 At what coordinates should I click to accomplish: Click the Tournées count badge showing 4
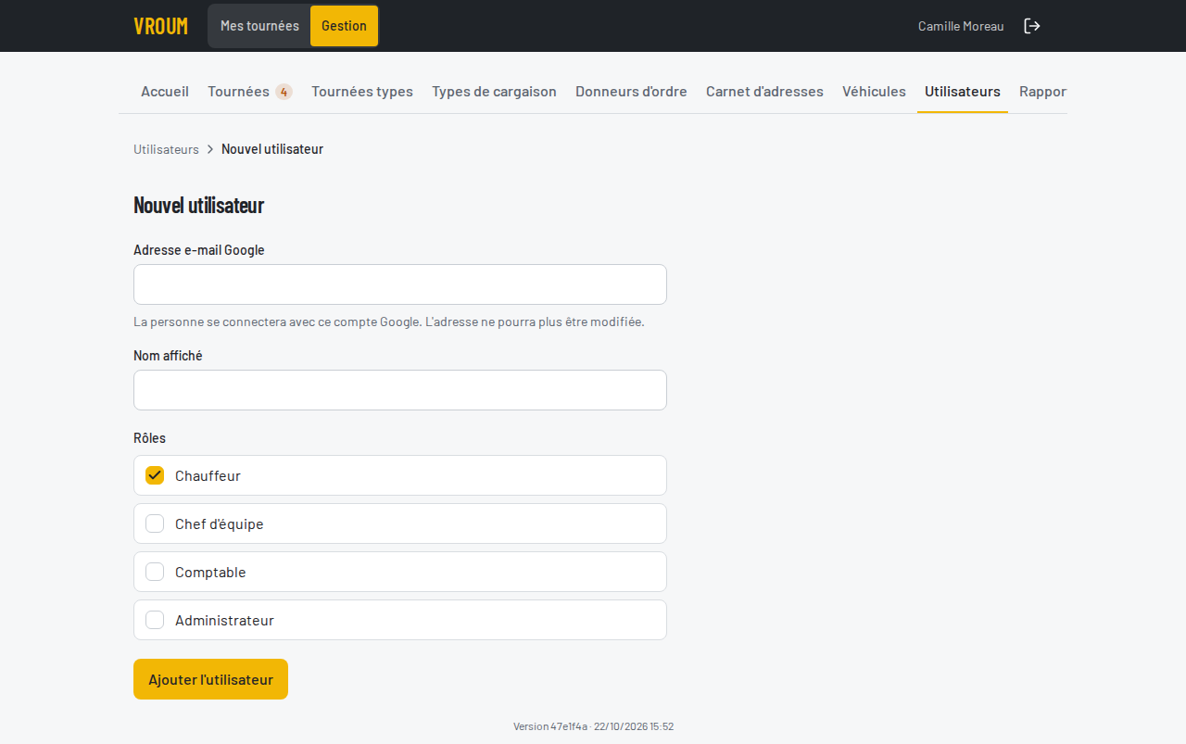click(x=284, y=92)
